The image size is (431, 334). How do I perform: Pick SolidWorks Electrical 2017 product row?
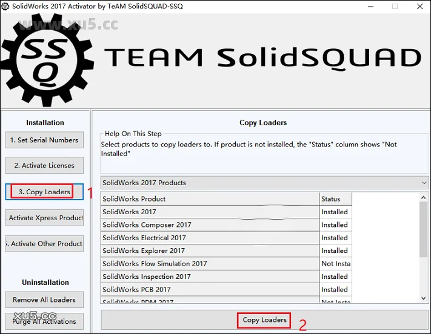(209, 238)
